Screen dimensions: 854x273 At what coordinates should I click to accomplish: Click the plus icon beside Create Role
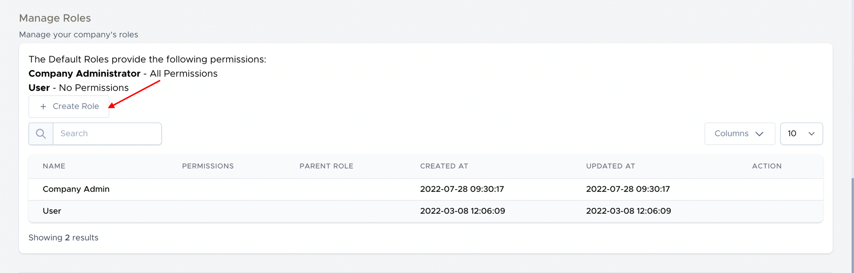pos(43,106)
